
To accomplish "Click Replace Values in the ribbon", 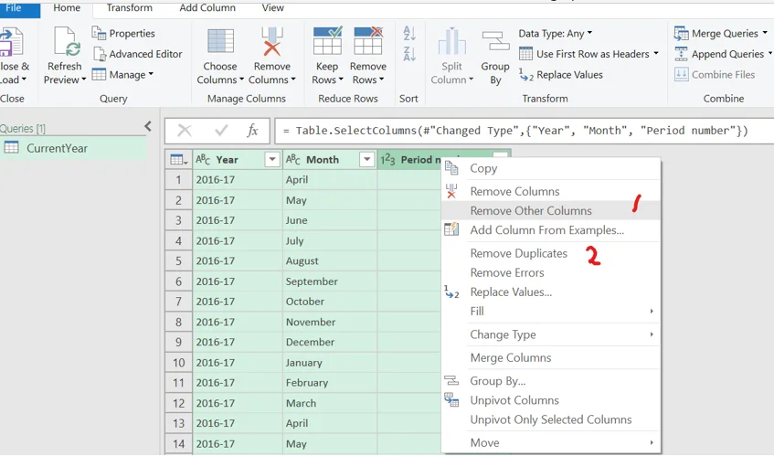I will pos(561,75).
